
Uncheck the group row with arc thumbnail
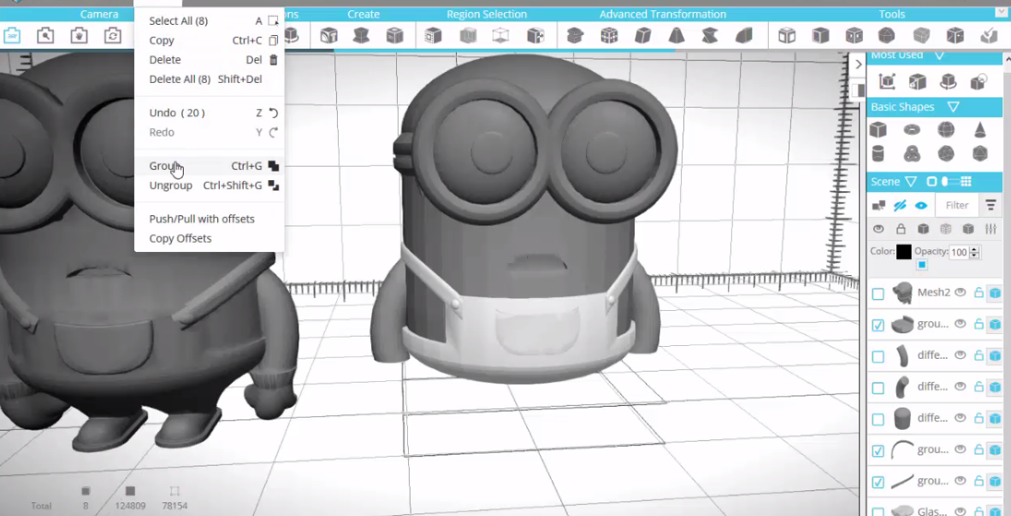pyautogui.click(x=878, y=451)
